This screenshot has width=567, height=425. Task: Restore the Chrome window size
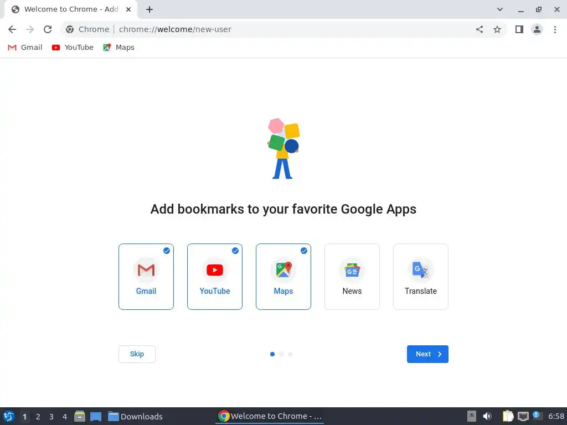pyautogui.click(x=539, y=9)
